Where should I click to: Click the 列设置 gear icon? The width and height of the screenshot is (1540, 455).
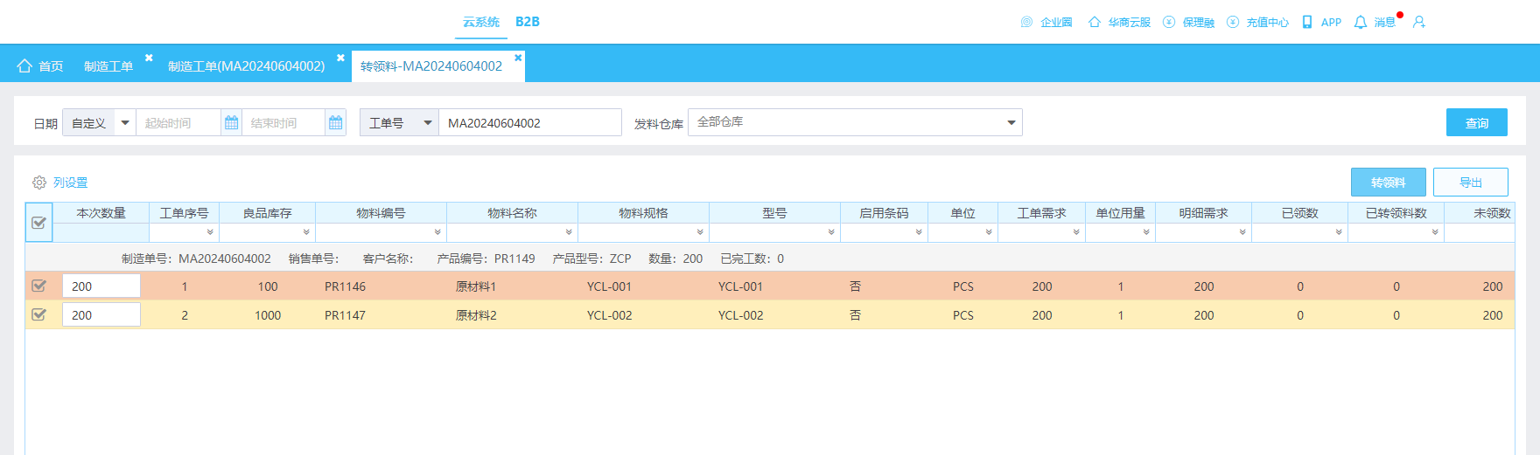coord(39,183)
